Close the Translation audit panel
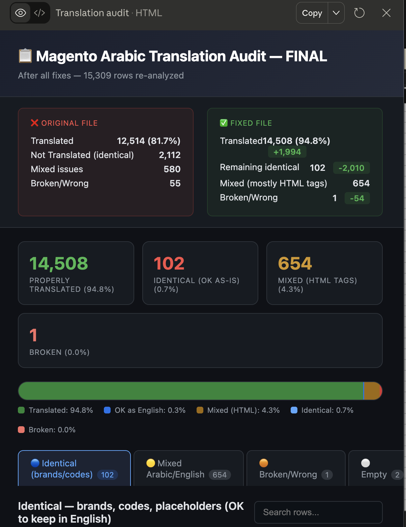Viewport: 406px width, 527px height. (x=386, y=13)
